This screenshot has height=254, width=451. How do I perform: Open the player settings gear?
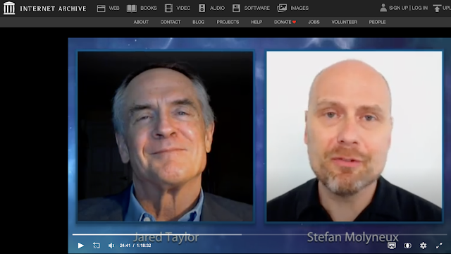[423, 246]
